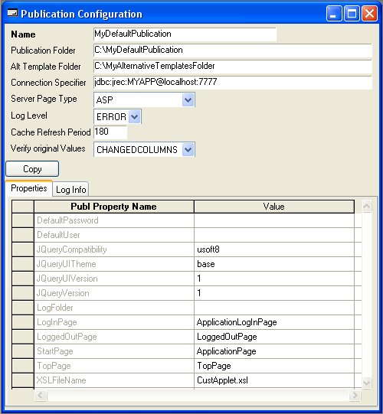Image resolution: width=383 pixels, height=414 pixels.
Task: Click the Cache Refresh Period field
Action: [110, 132]
